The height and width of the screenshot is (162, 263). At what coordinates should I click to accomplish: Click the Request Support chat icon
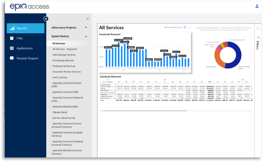[x=12, y=58]
